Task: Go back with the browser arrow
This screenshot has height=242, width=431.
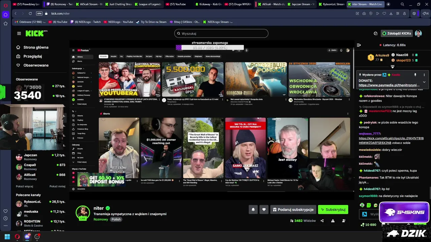Action: click(x=15, y=13)
